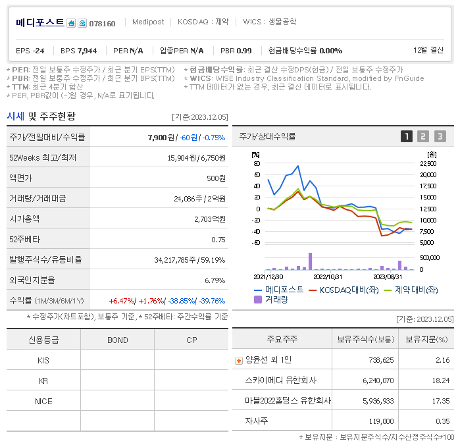Switch to chart tab 2
Screen dimensions: 458x447
(423, 136)
